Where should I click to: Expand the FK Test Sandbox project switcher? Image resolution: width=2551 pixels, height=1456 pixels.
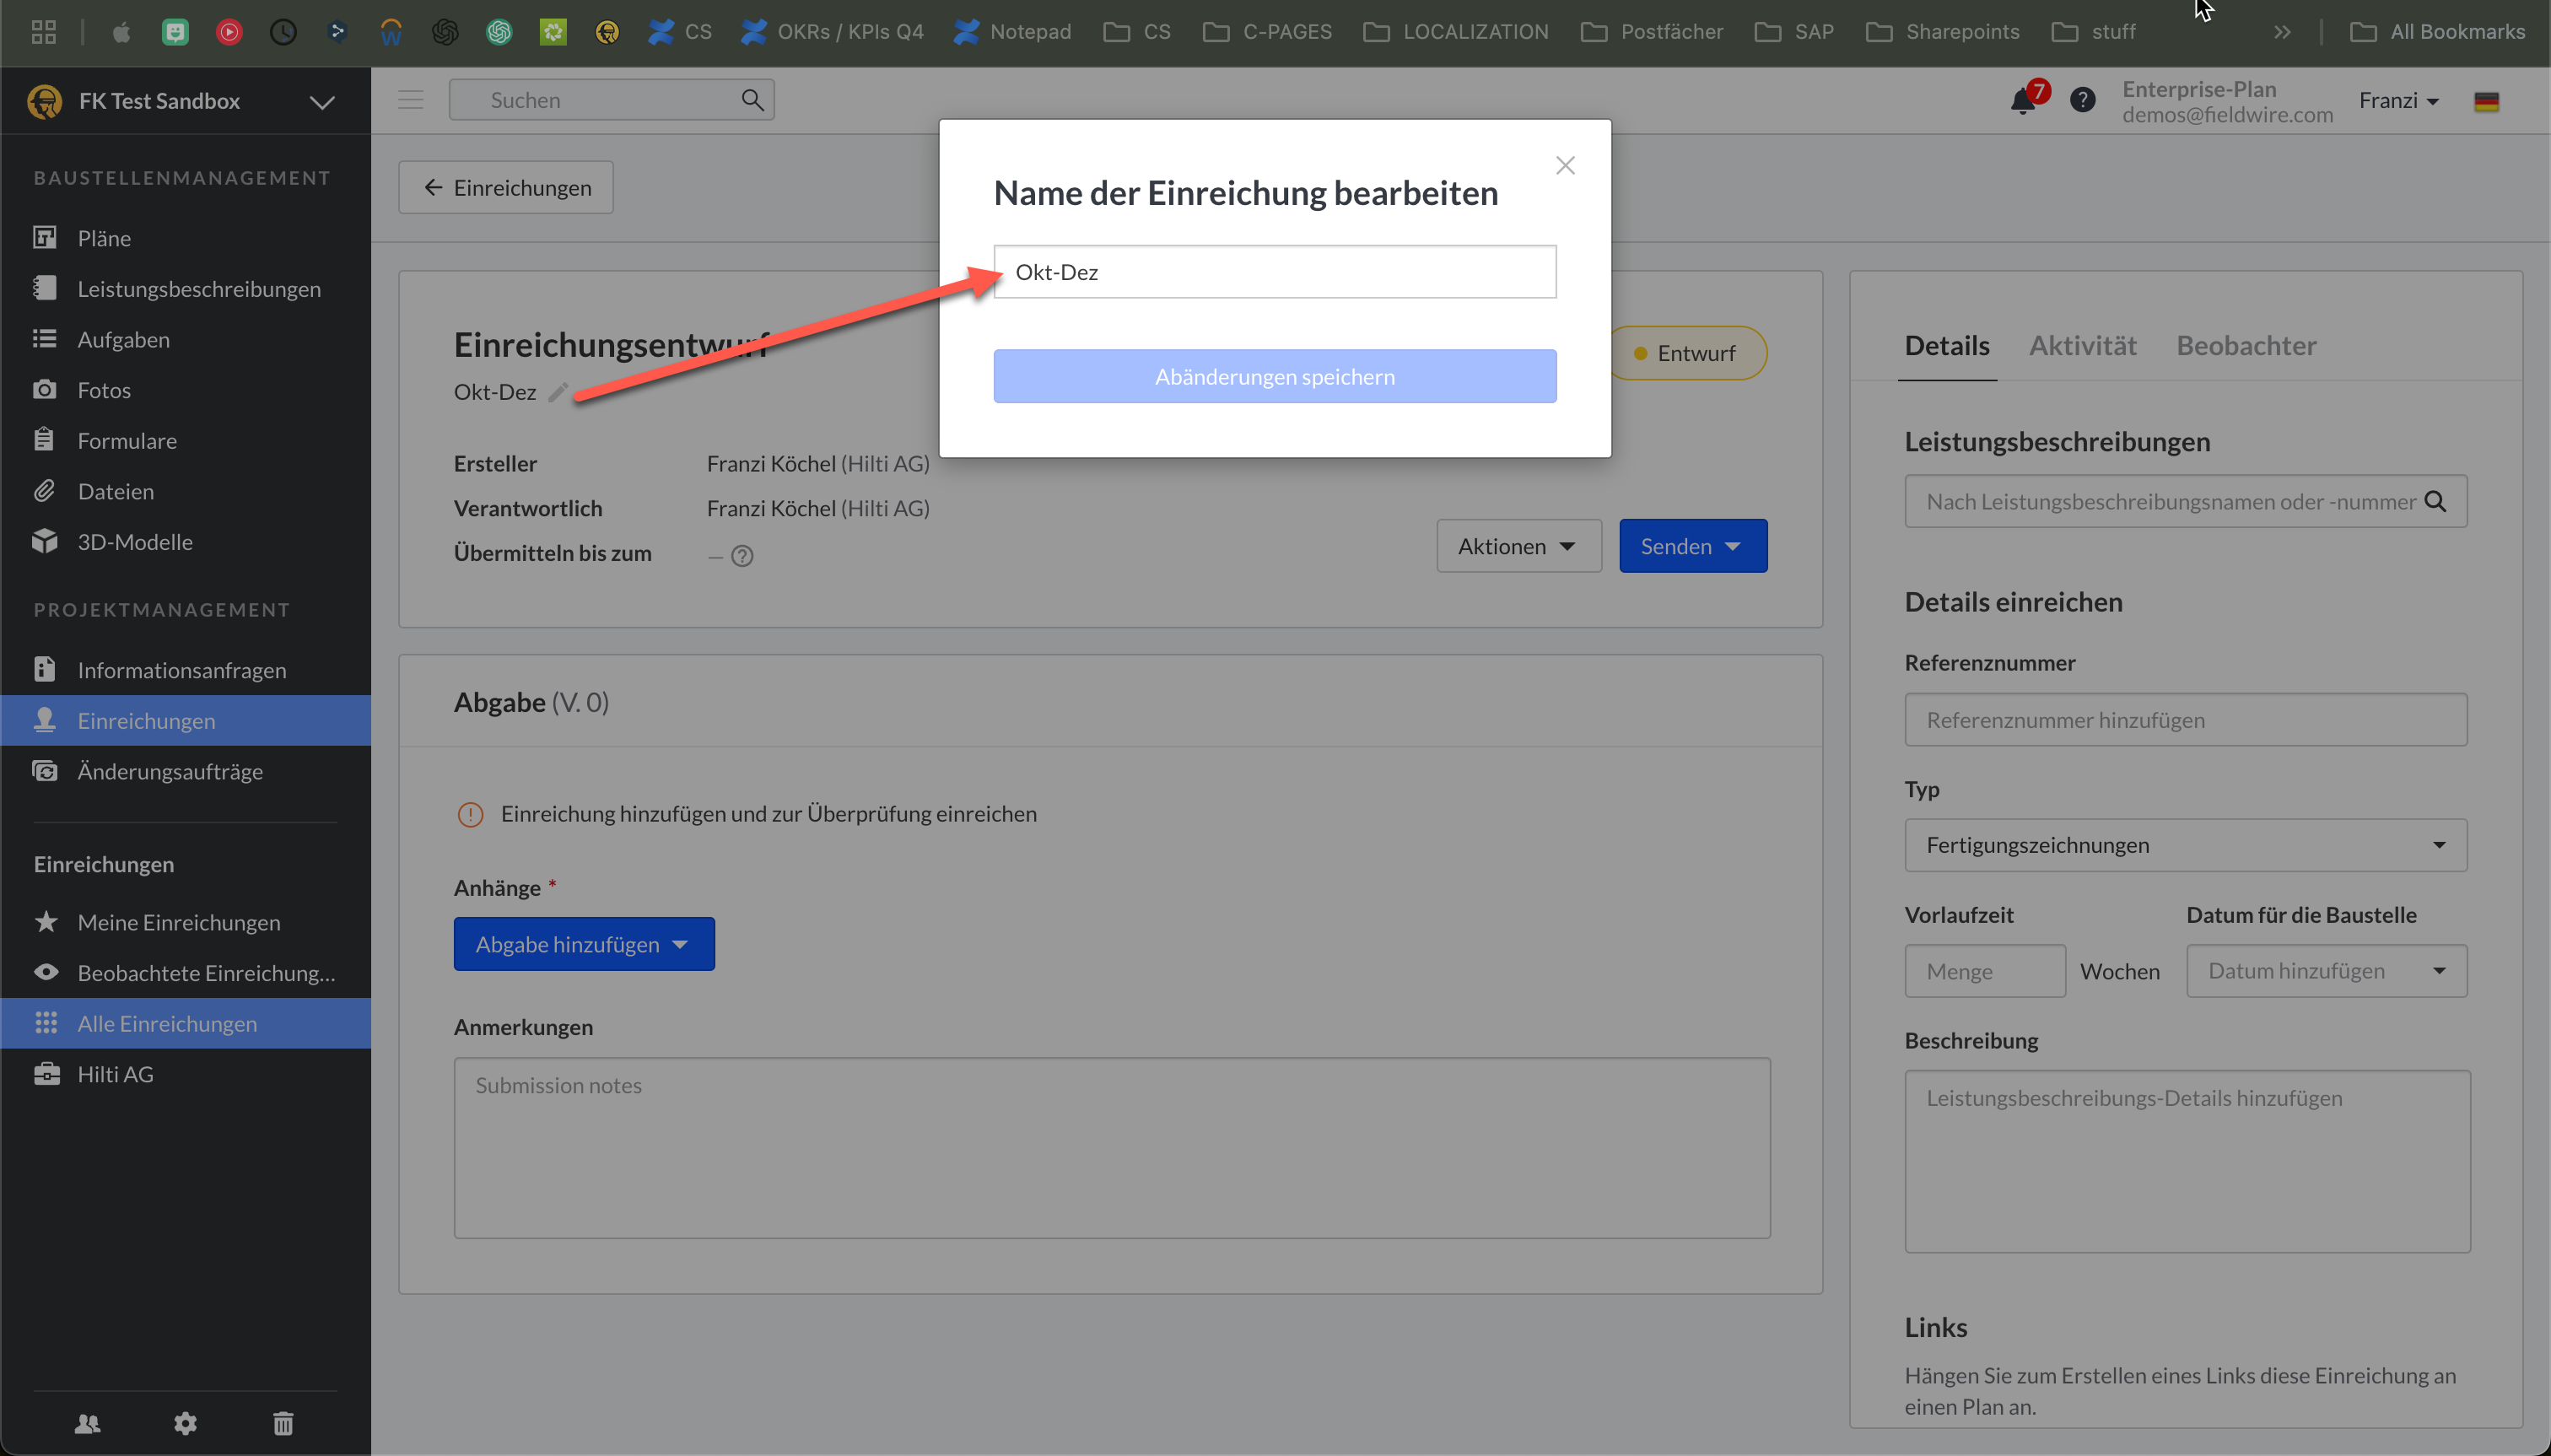(x=322, y=102)
